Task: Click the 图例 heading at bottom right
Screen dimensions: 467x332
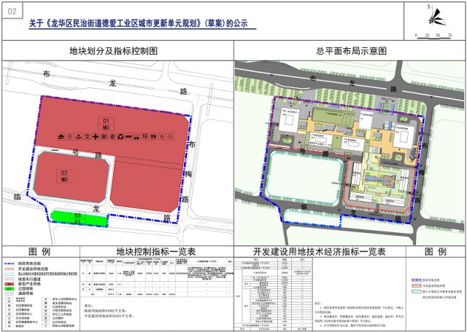Action: (x=435, y=252)
